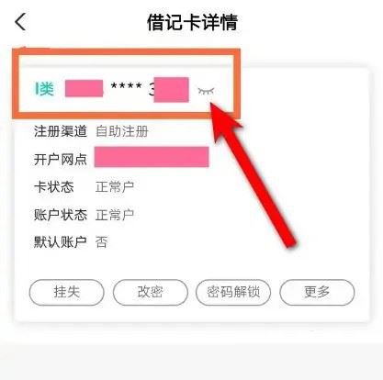383x380 pixels.
Task: Click the 默认账户 label
Action: point(61,242)
